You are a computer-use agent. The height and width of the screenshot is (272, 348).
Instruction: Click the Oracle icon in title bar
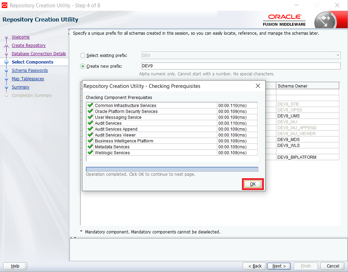pyautogui.click(x=5, y=5)
